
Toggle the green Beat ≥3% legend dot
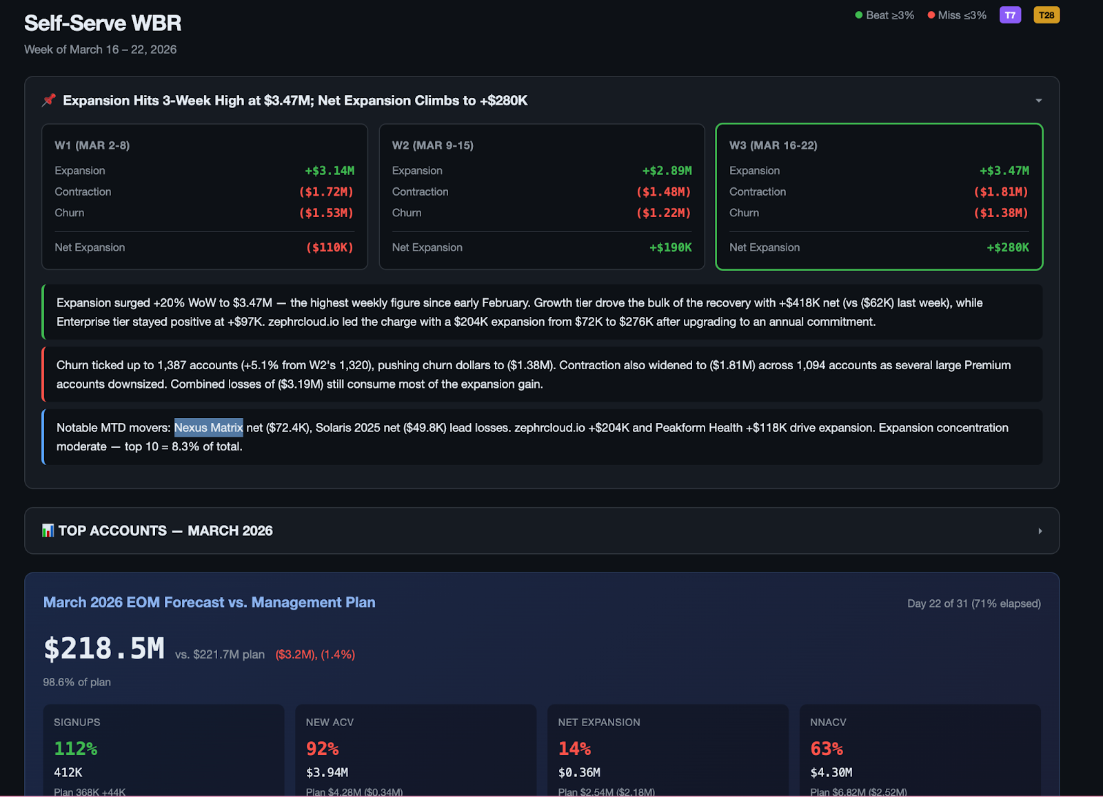pyautogui.click(x=858, y=14)
